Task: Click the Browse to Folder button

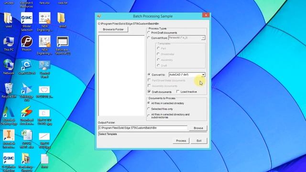Action: click(x=113, y=30)
